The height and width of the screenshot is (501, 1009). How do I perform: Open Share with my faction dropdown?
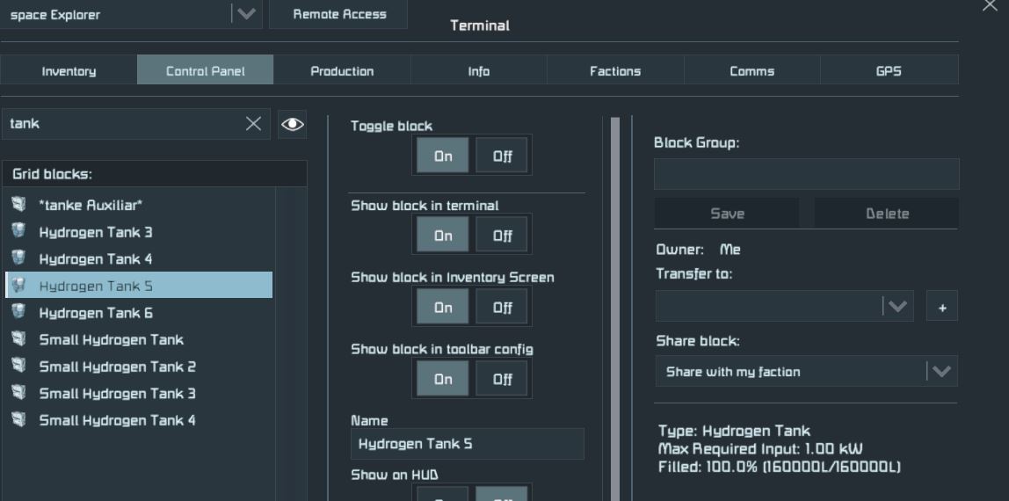coord(941,372)
